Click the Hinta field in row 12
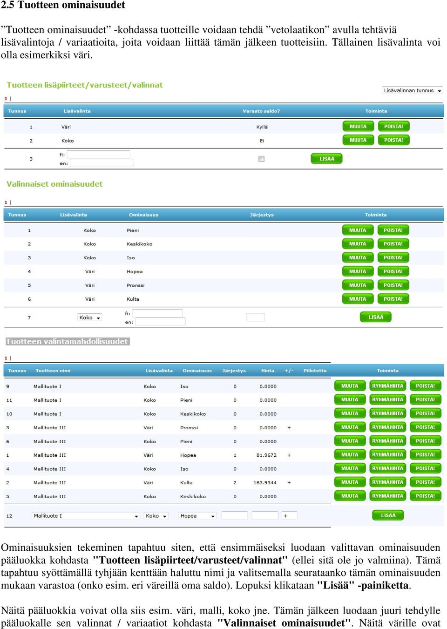Screen dimensions: 447x629 click(265, 515)
